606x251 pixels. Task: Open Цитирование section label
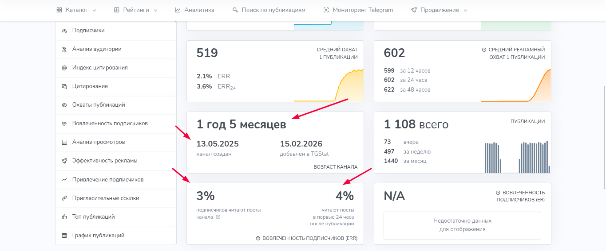tap(90, 86)
